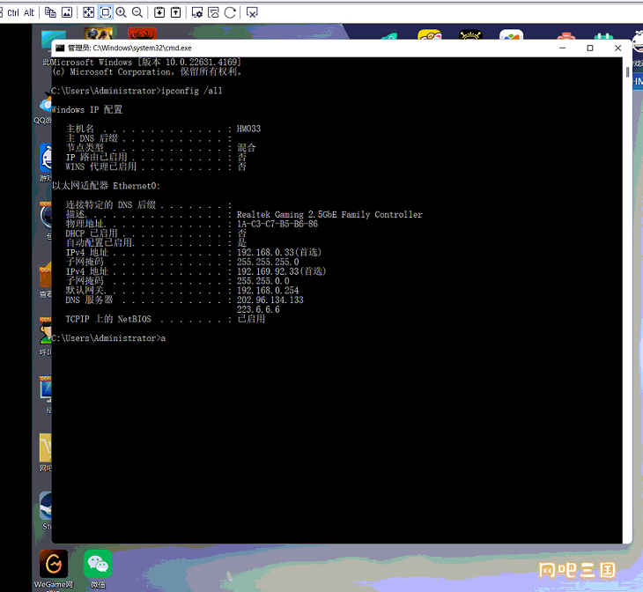Open the WeChat desktop icon
Viewport: 643px width, 592px height.
pos(98,569)
